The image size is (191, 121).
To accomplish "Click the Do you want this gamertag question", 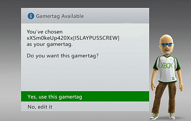I will pyautogui.click(x=62, y=56).
